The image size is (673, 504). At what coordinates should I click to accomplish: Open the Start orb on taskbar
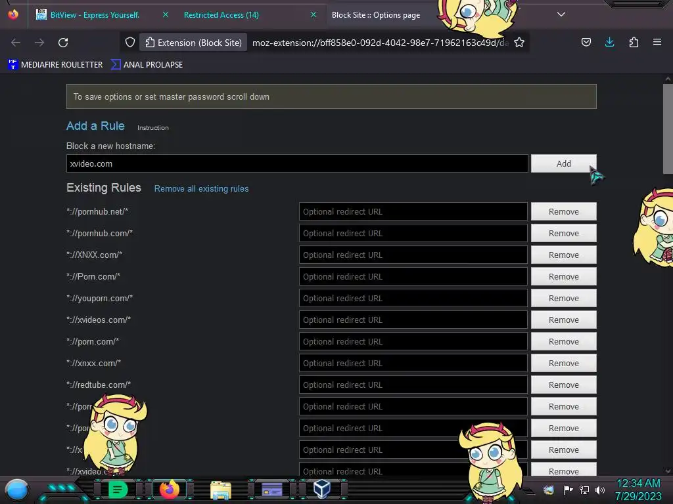click(17, 490)
